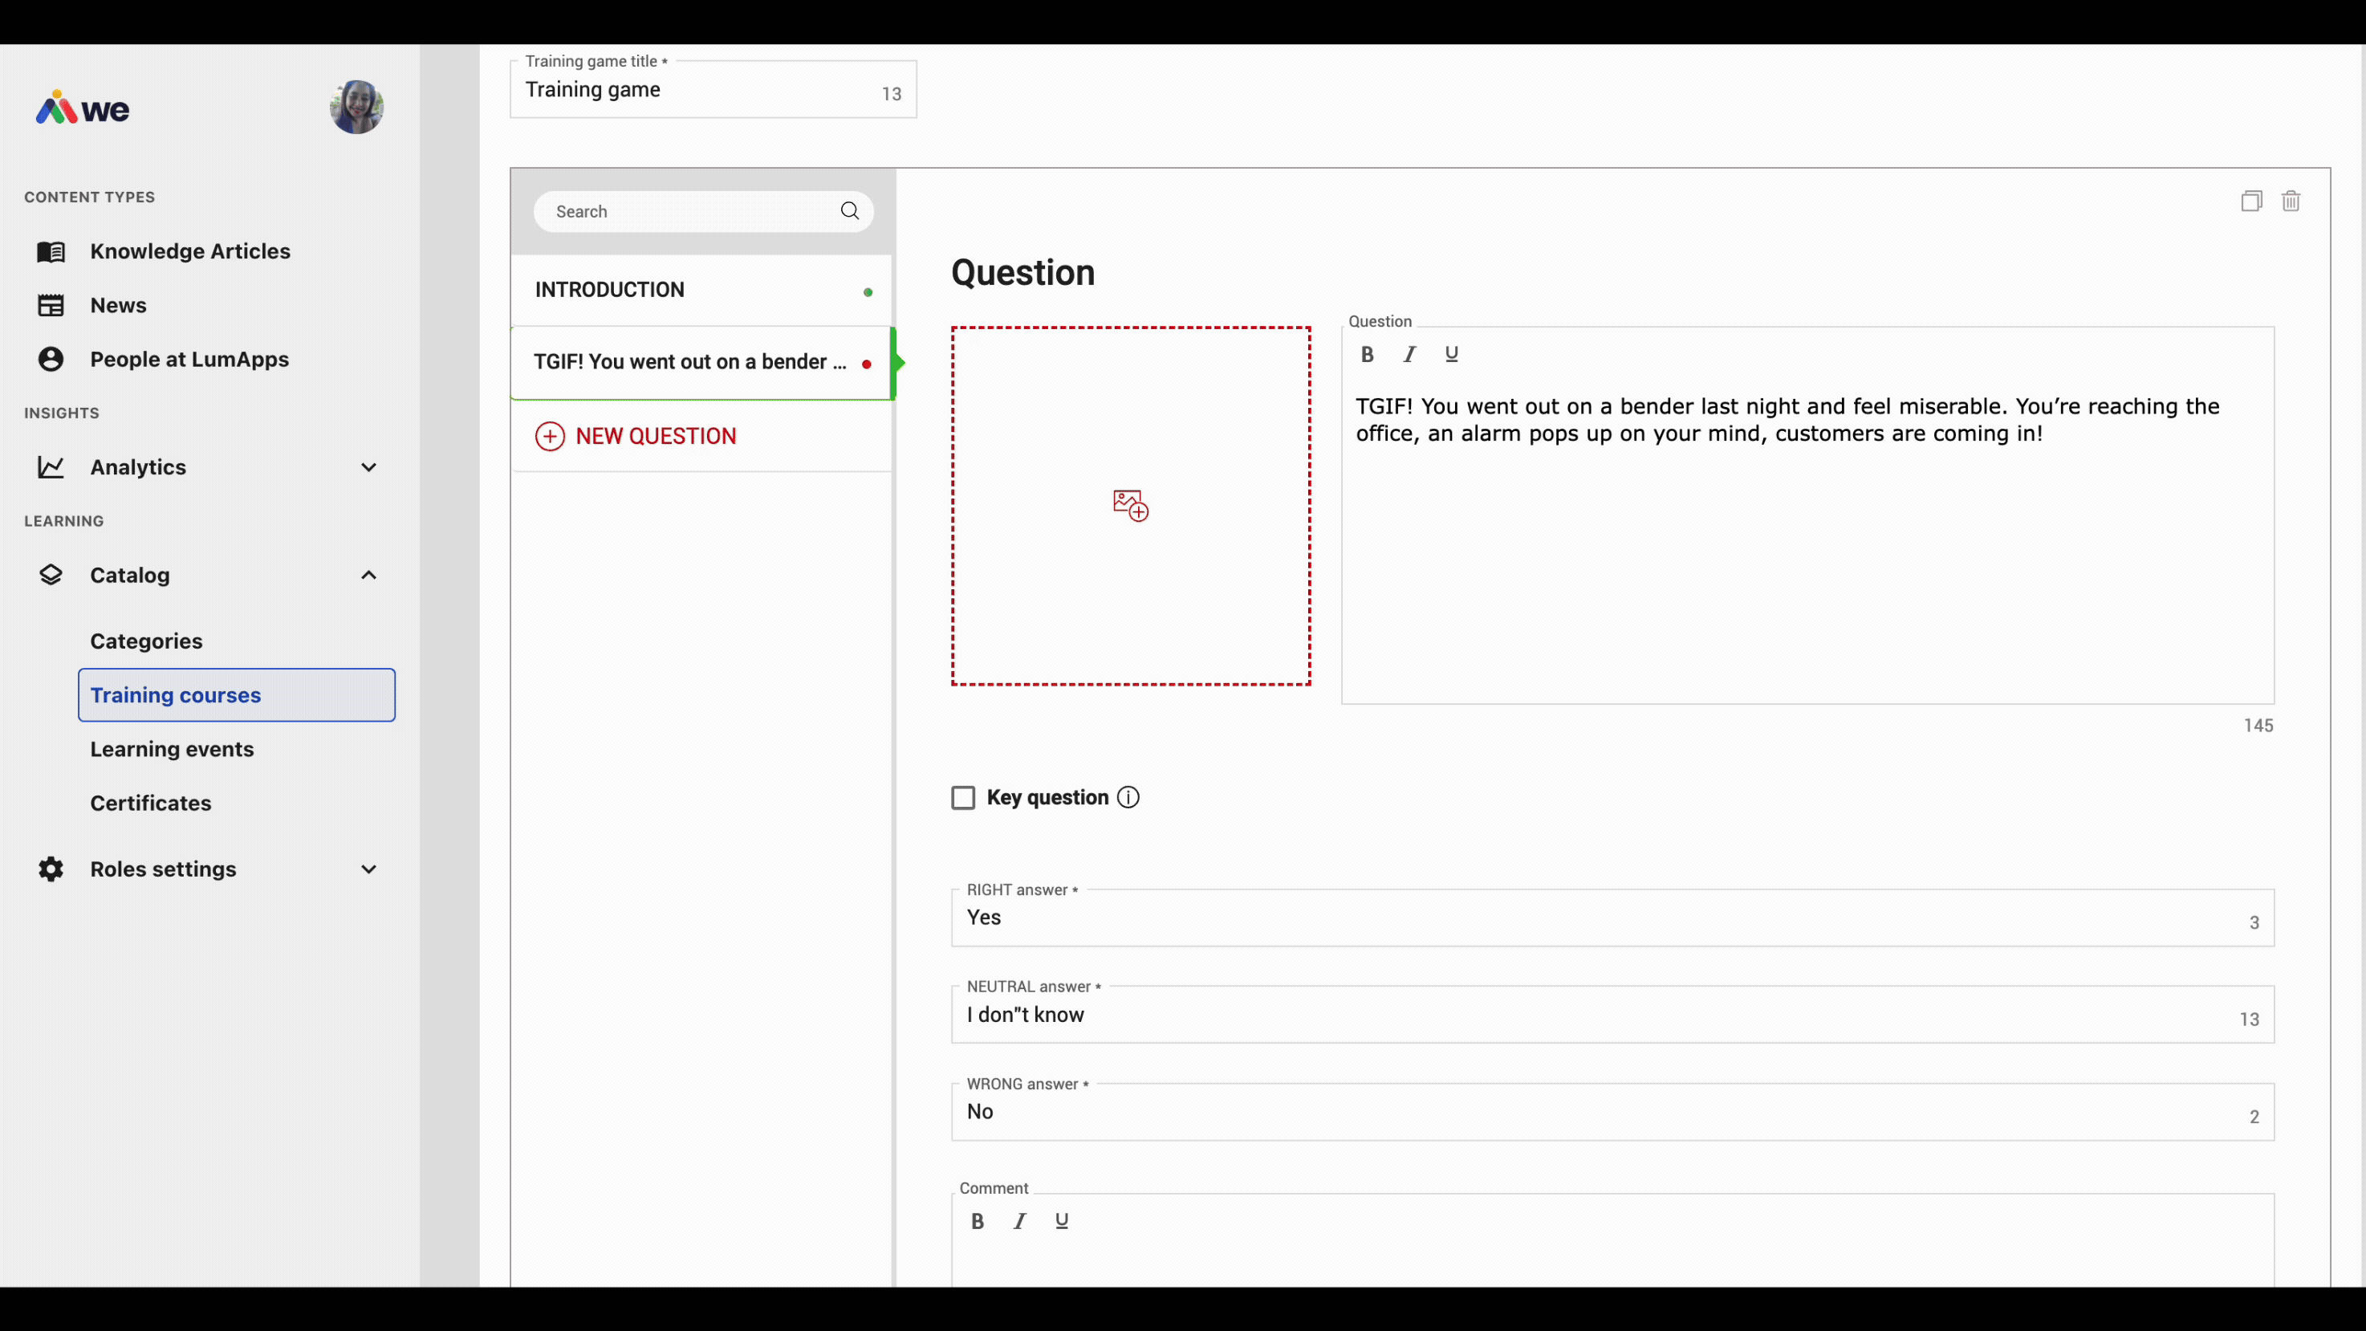Go to Knowledge Articles
Screen dimensions: 2366x1331
coord(190,252)
